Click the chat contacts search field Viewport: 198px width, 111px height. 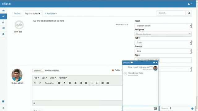click(x=175, y=108)
